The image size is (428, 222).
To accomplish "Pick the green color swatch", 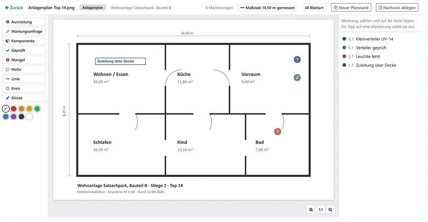I will 37,108.
